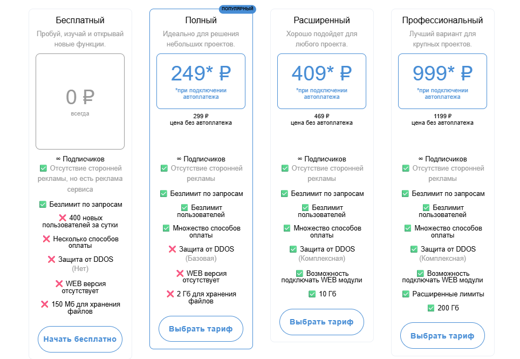The image size is (520, 359).
Task: Click the 409 ₽ price box
Action: click(x=321, y=81)
